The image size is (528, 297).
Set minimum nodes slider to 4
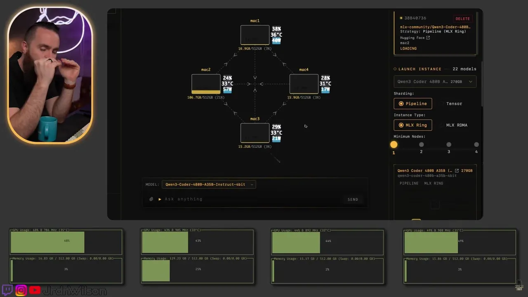[x=476, y=145]
